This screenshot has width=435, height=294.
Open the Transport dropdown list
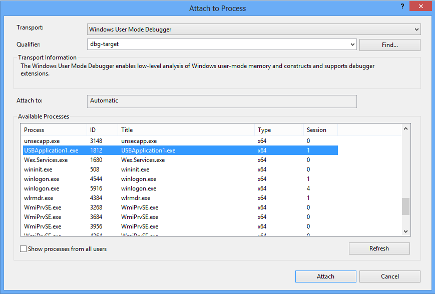tap(415, 29)
